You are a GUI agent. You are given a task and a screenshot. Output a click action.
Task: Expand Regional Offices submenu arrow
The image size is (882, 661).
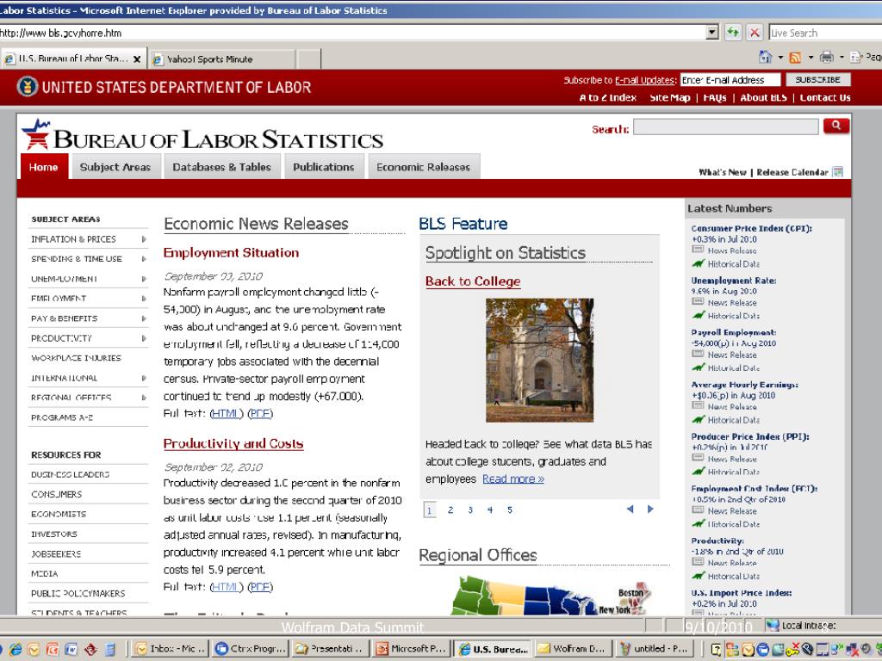tap(144, 398)
